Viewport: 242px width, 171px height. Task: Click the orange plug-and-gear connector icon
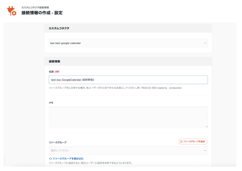(x=11, y=11)
